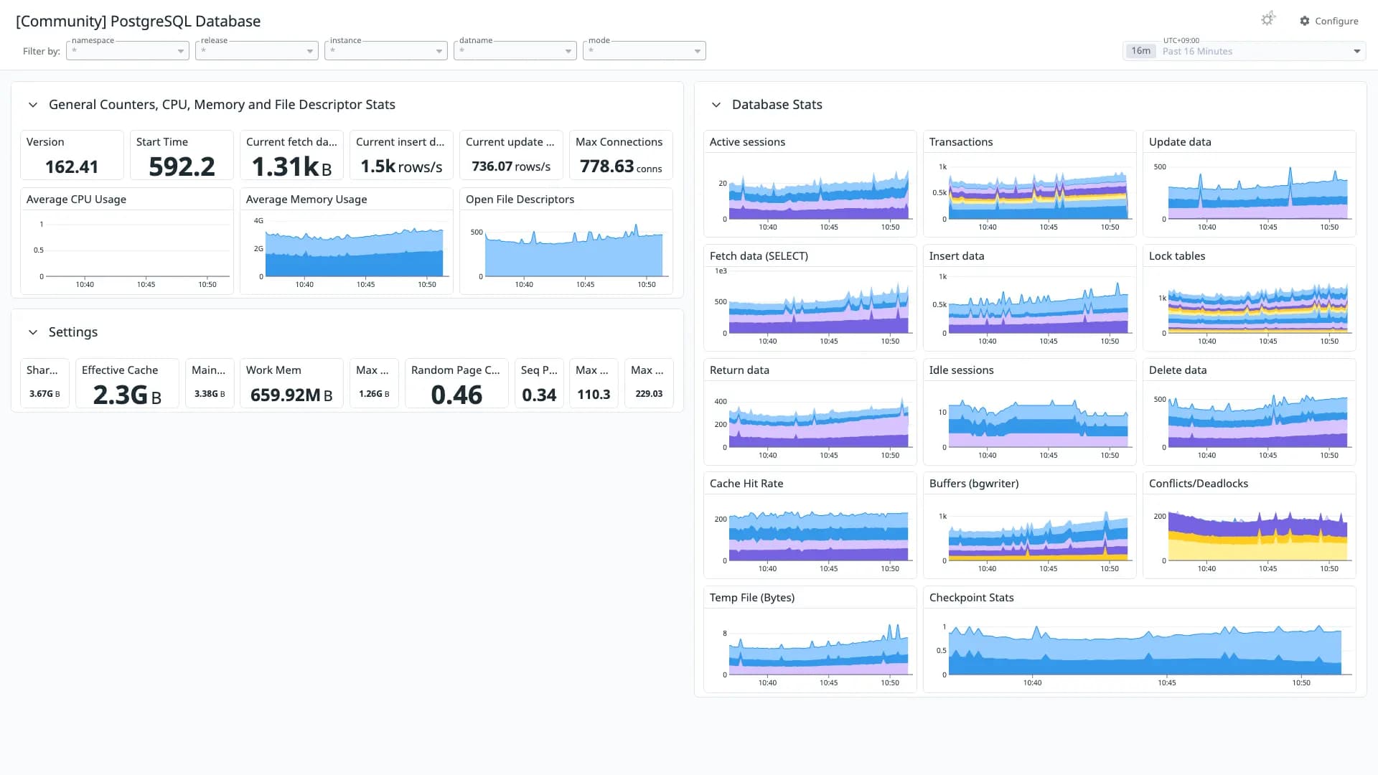Click the Temp File (Bytes) graph

pyautogui.click(x=810, y=649)
